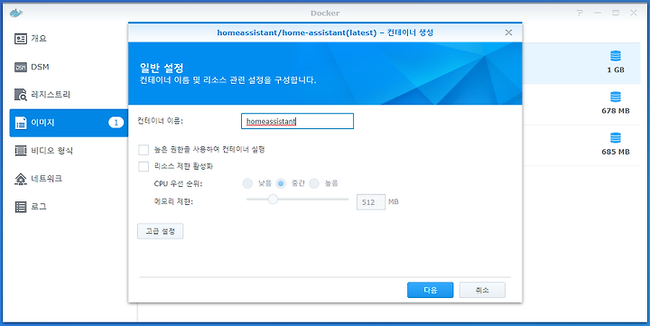Viewport: 650px width, 326px height.
Task: Click the 1 GB size text
Action: 616,70
